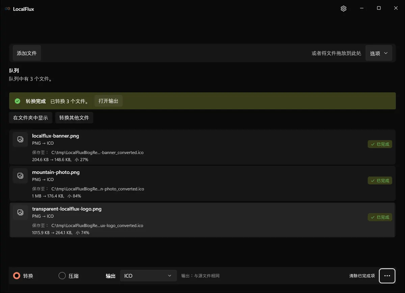Close the LocalFlux window
The image size is (405, 293).
396,8
